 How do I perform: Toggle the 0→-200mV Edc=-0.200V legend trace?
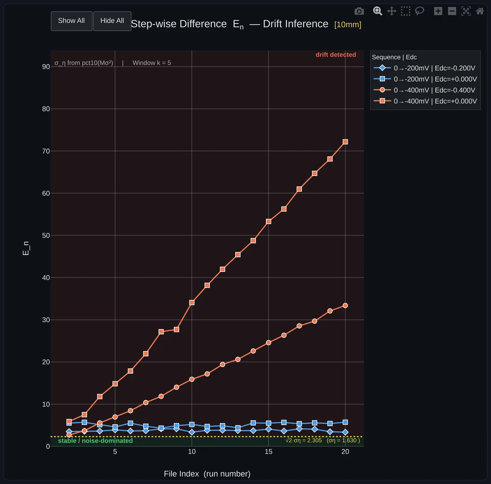tap(425, 68)
